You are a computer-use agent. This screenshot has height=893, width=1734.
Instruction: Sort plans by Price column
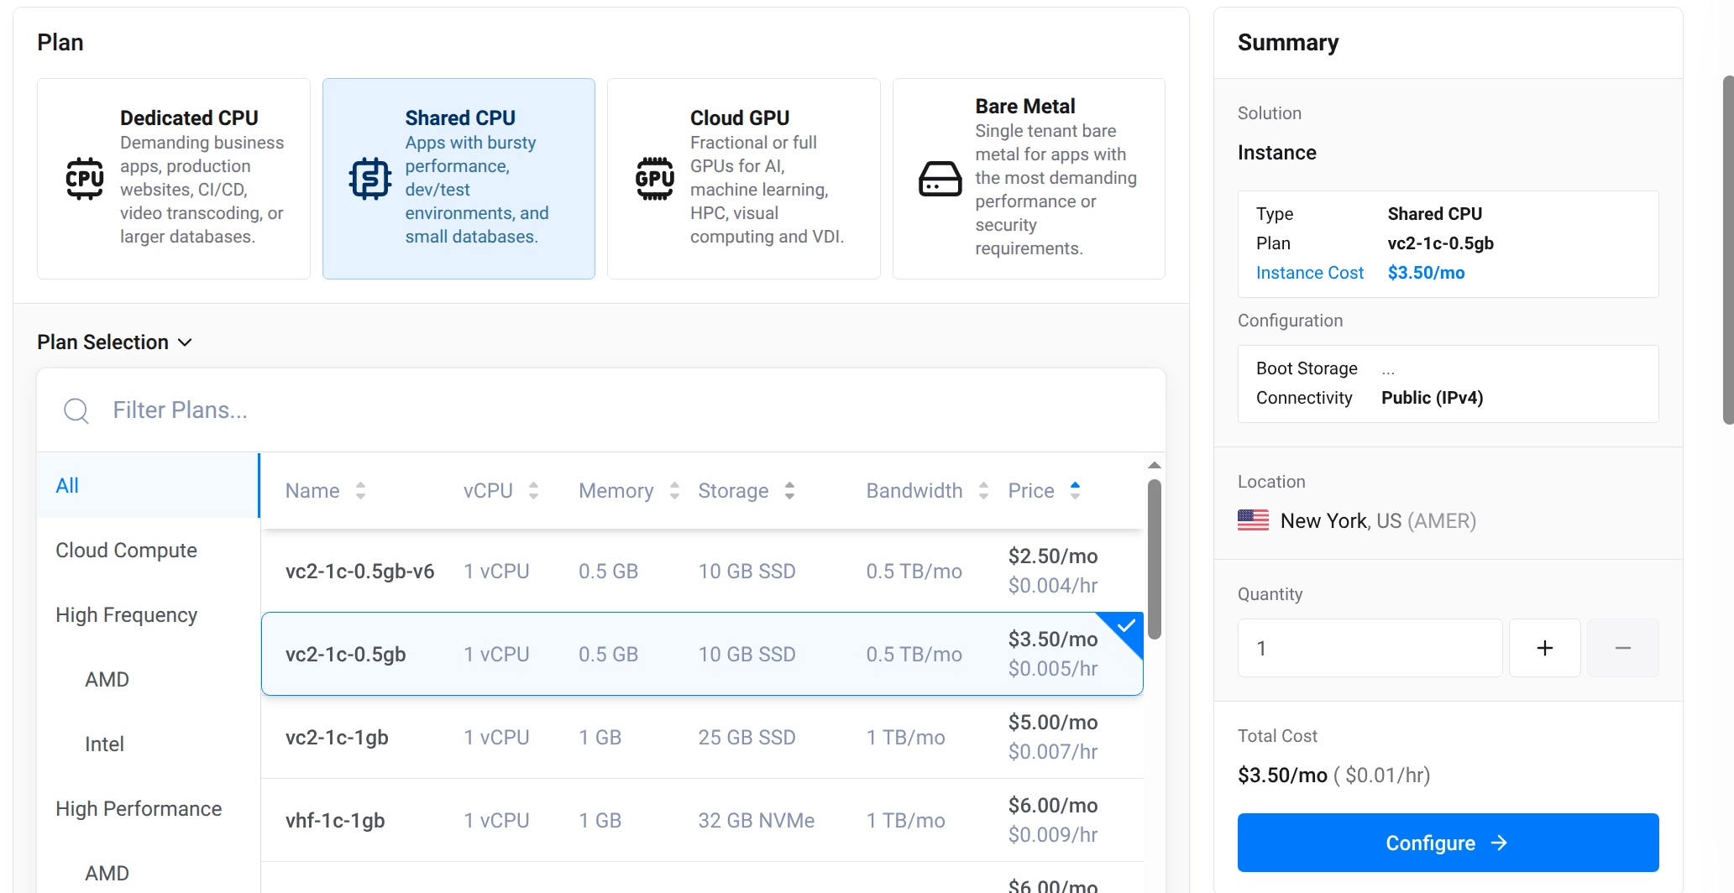[x=1075, y=491]
